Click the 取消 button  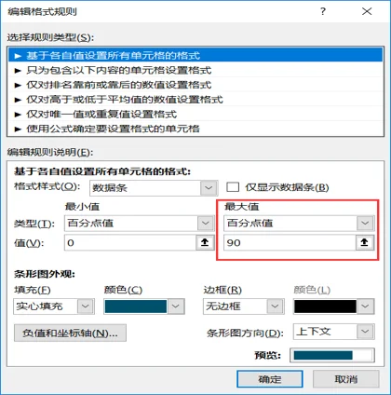click(346, 379)
